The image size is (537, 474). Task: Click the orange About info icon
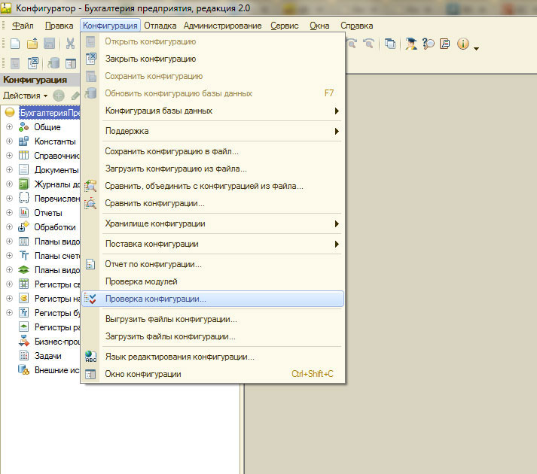(462, 44)
